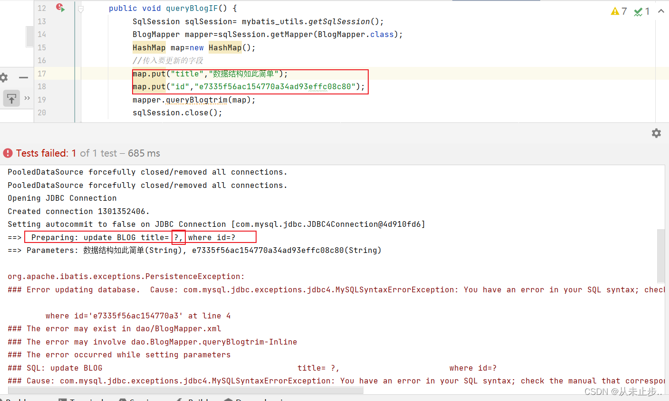Click first 'PooledDataSource forcefully closed' line
669x401 pixels.
click(x=147, y=172)
